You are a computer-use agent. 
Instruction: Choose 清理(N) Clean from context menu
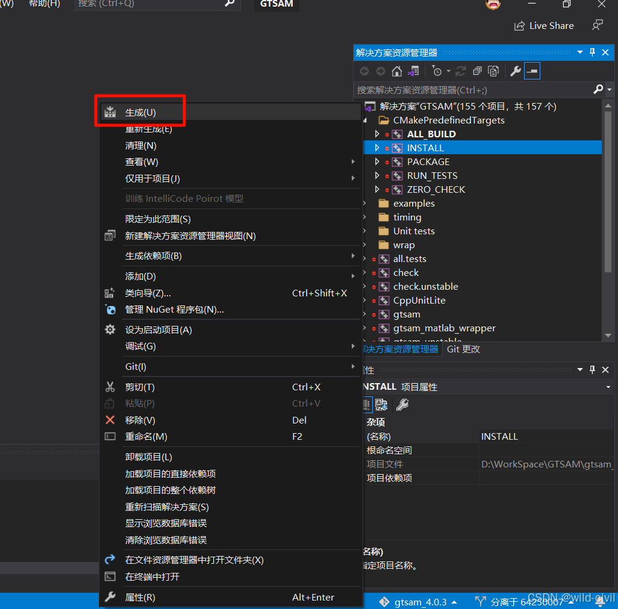pos(230,146)
